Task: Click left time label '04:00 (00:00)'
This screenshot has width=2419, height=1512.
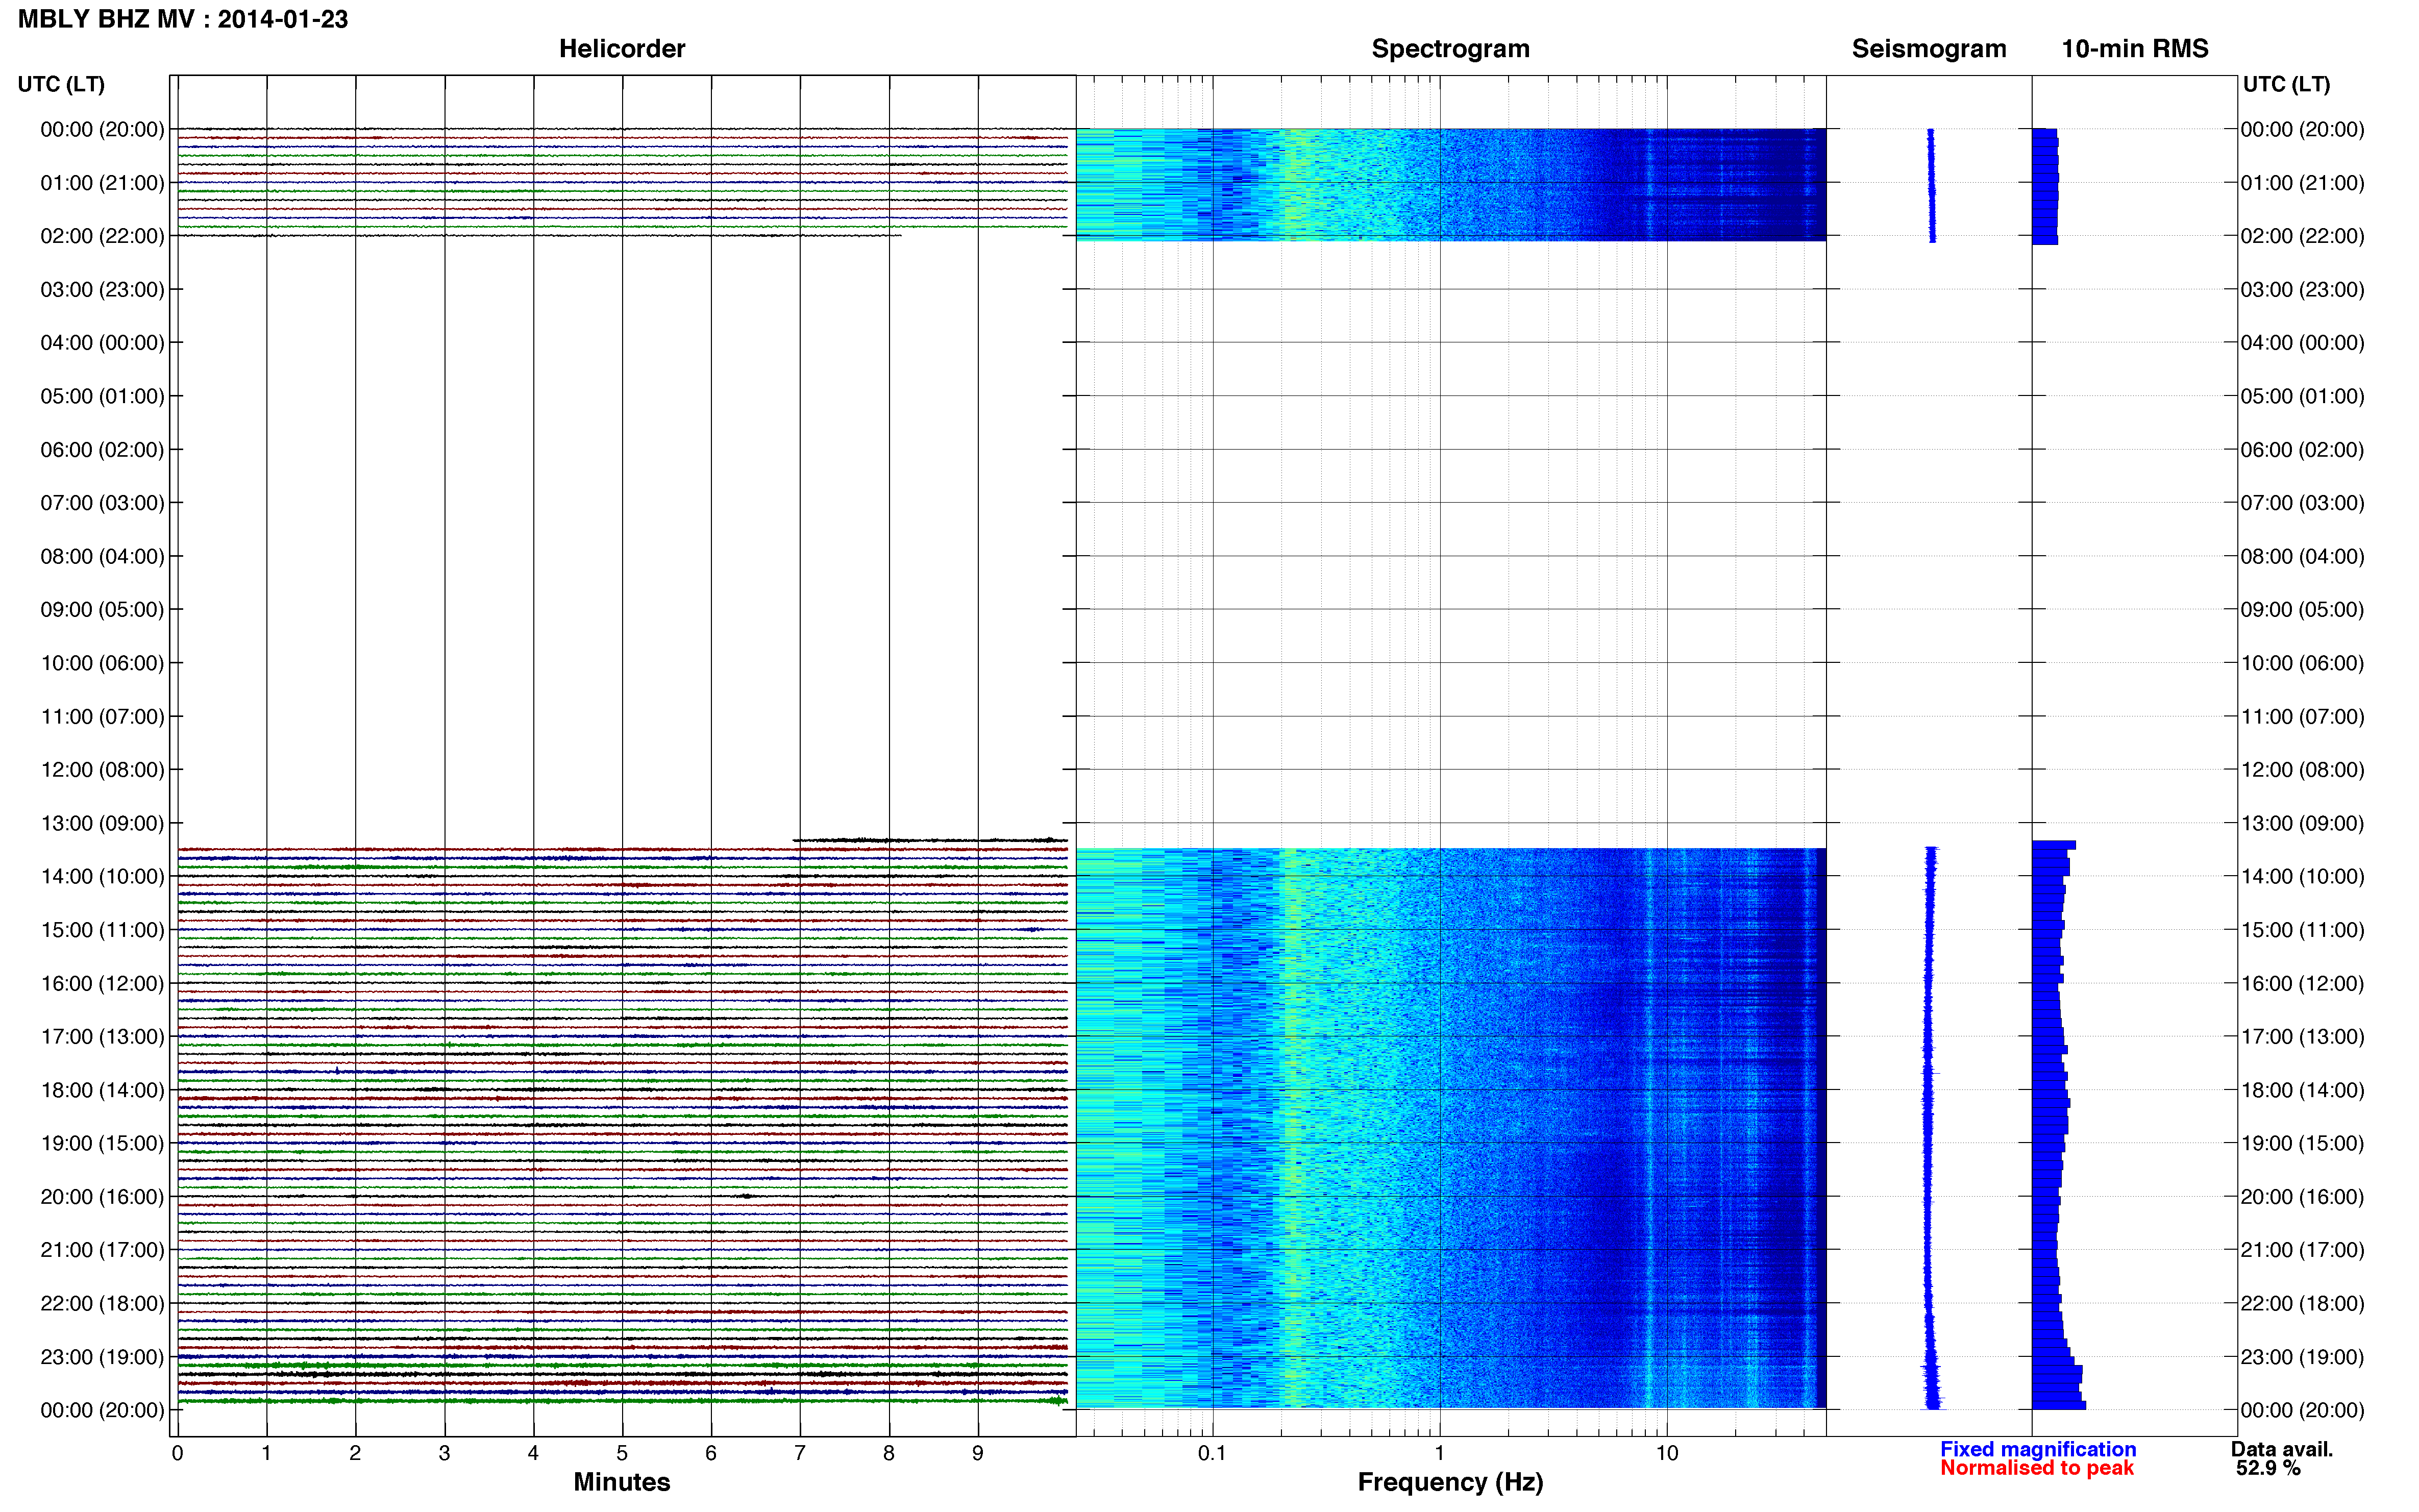Action: coord(102,343)
